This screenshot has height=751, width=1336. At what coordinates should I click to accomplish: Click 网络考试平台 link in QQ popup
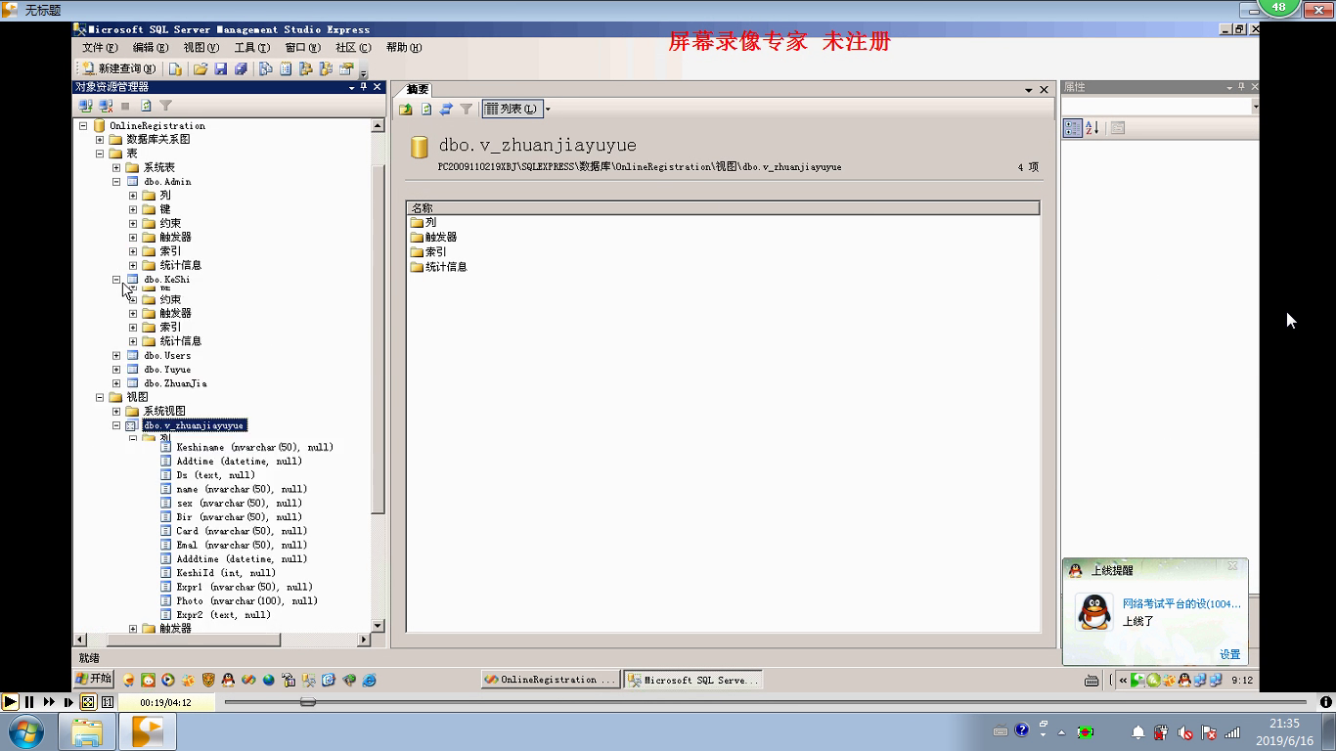[x=1181, y=603]
